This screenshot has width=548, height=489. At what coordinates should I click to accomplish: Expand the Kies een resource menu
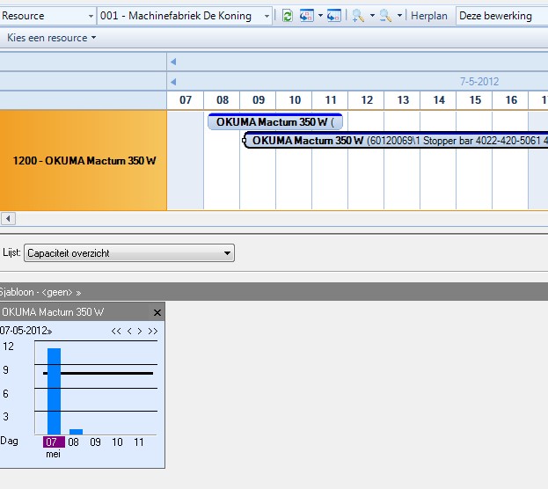tap(51, 38)
